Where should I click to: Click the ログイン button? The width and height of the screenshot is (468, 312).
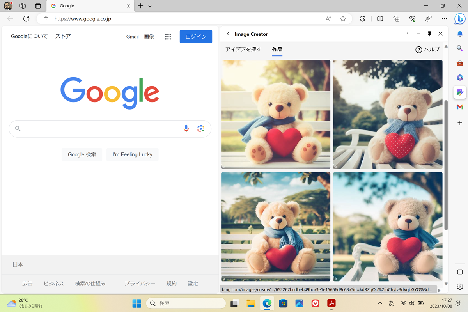click(196, 37)
